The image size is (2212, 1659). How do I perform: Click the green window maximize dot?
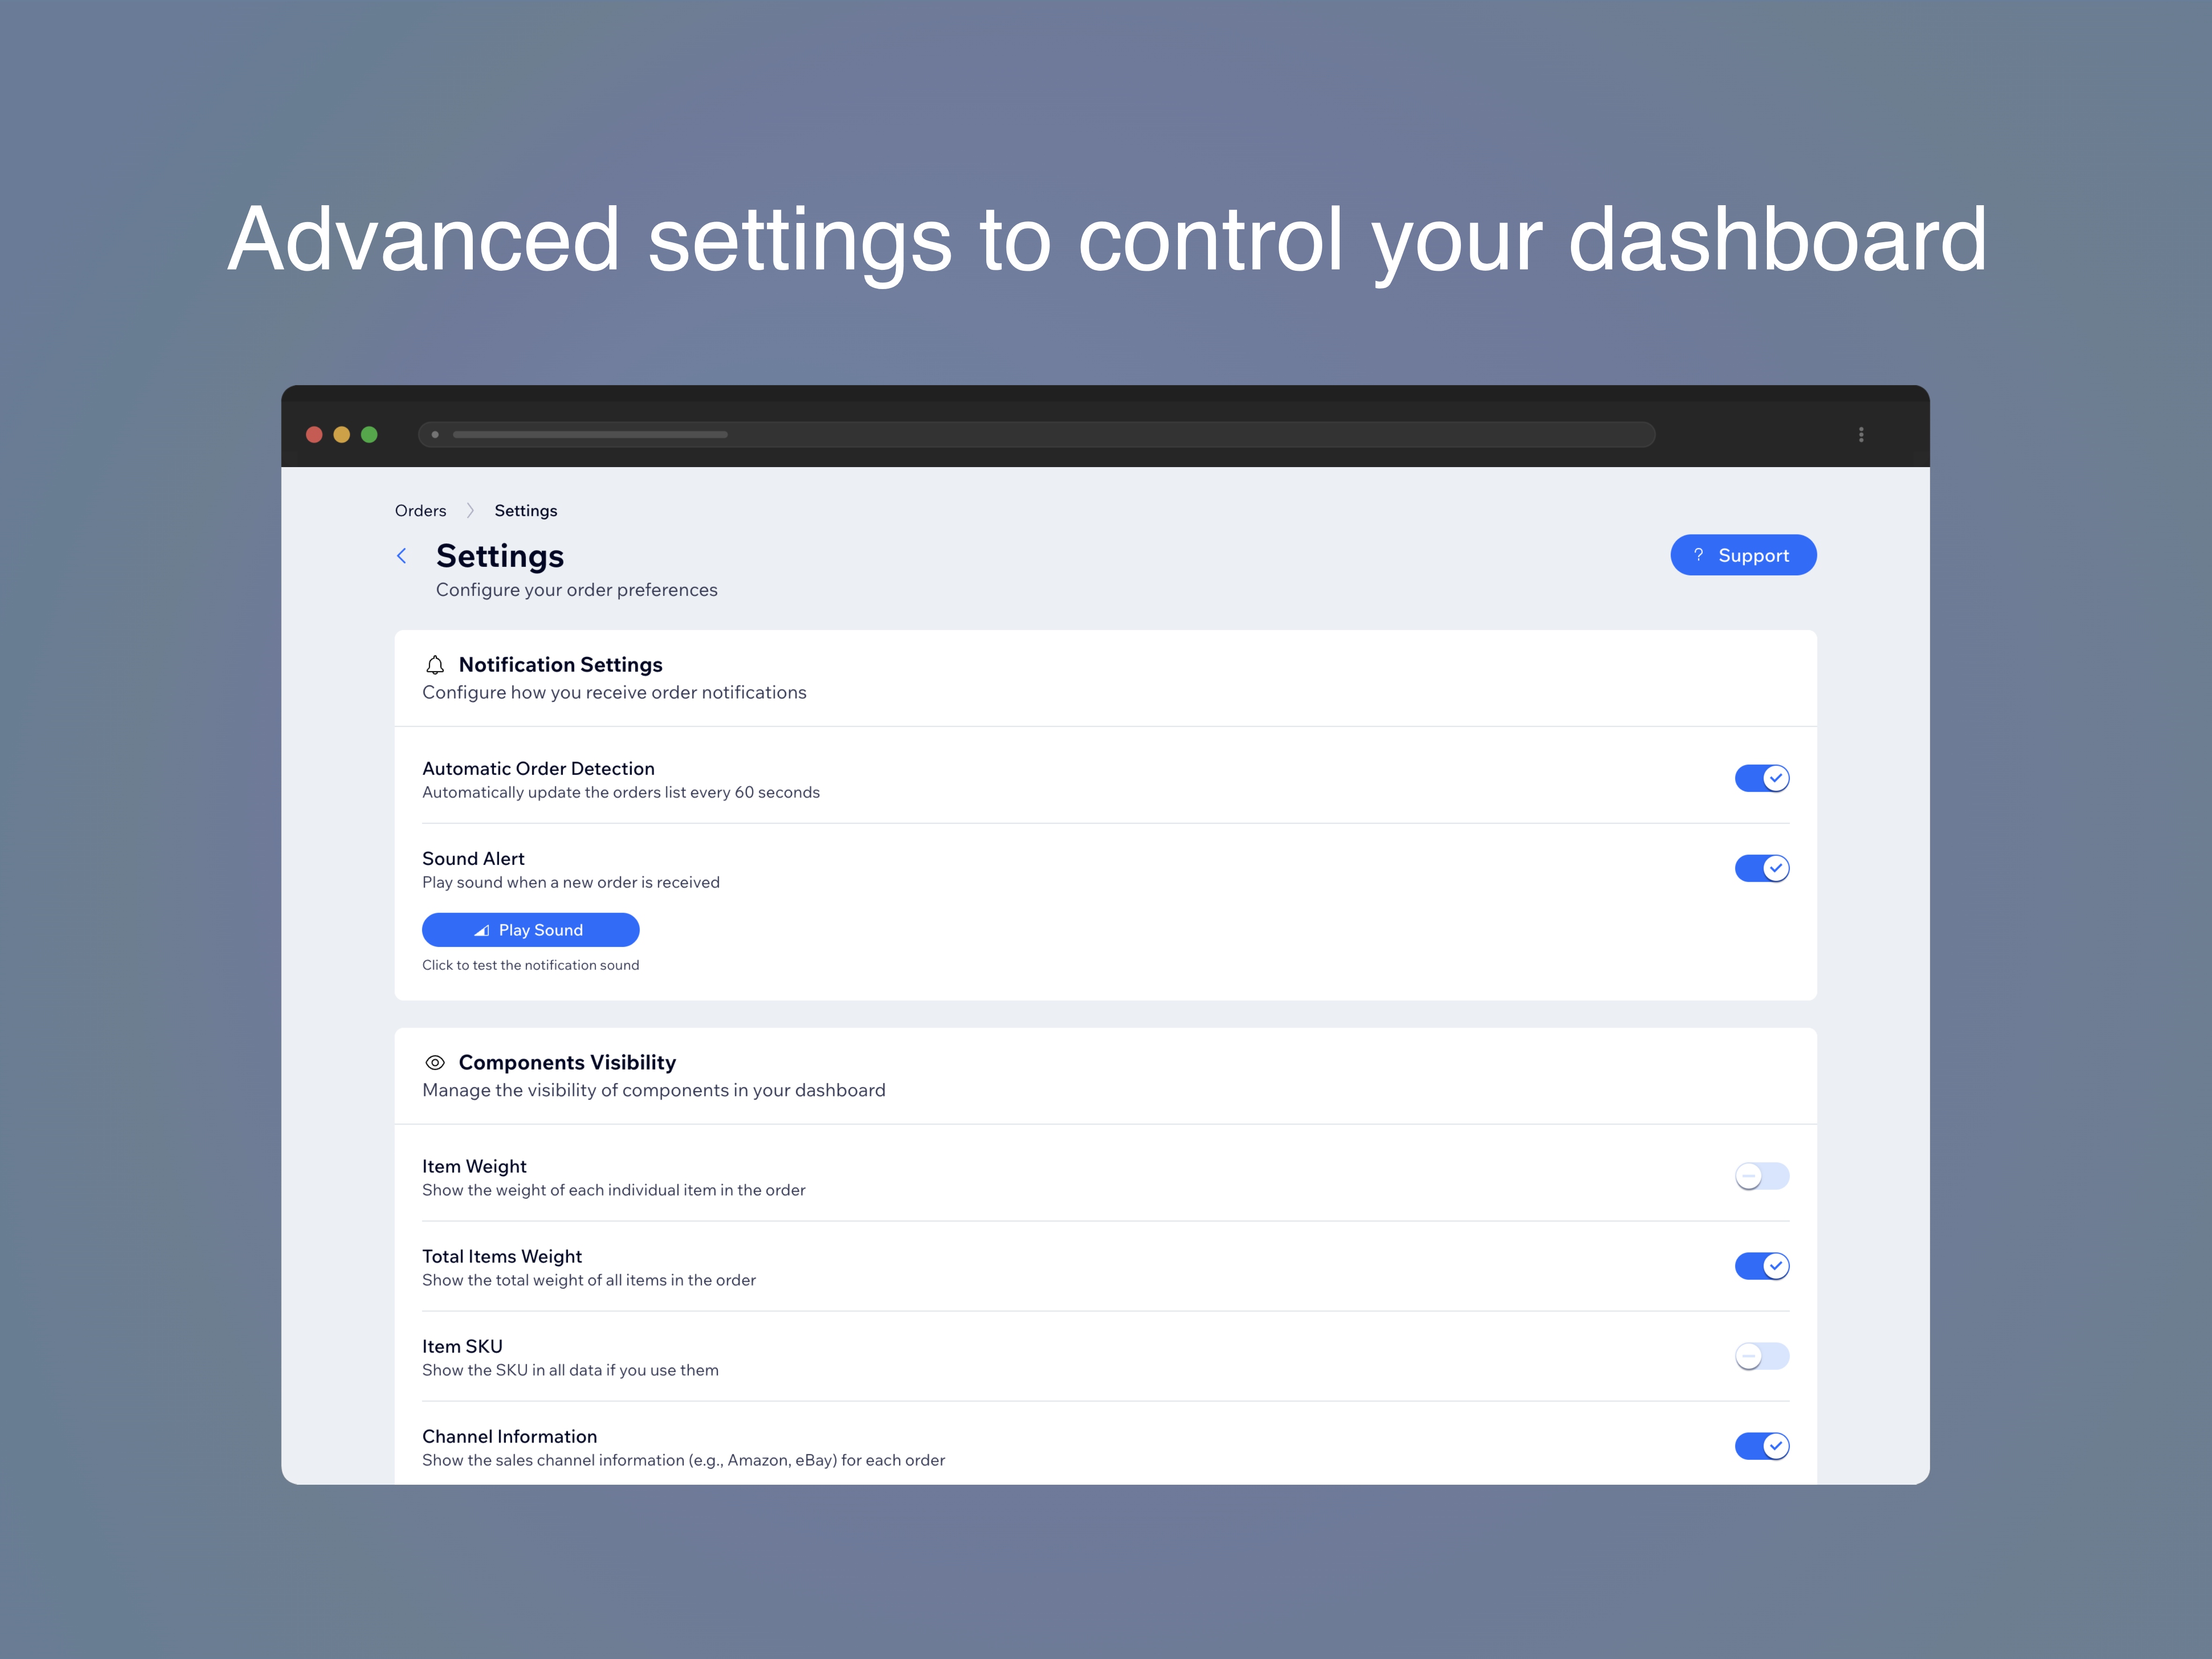tap(369, 435)
